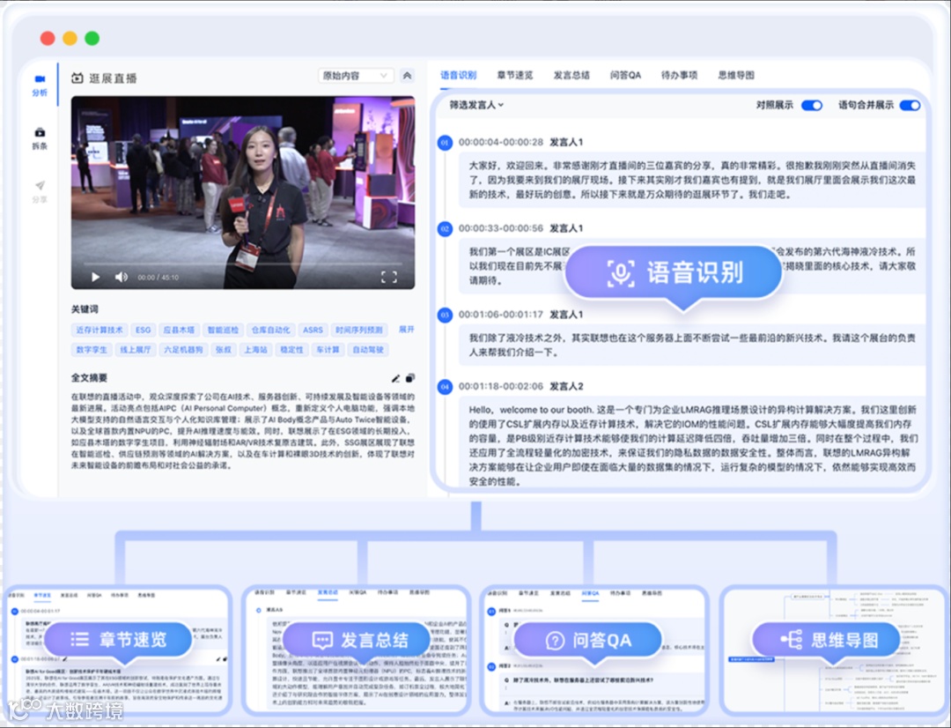Click the 01 segment number badge

[x=446, y=143]
